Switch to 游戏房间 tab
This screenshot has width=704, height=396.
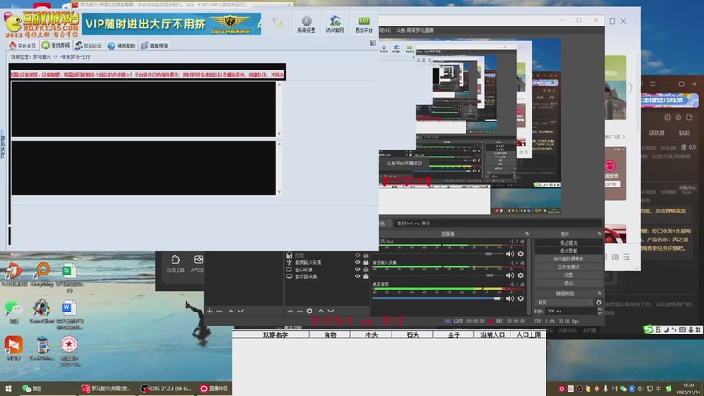pos(55,46)
